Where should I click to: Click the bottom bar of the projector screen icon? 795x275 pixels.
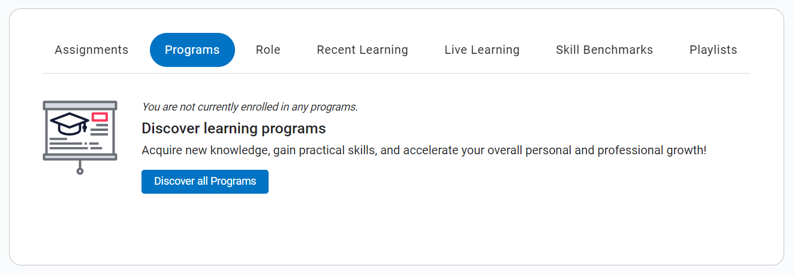point(80,157)
